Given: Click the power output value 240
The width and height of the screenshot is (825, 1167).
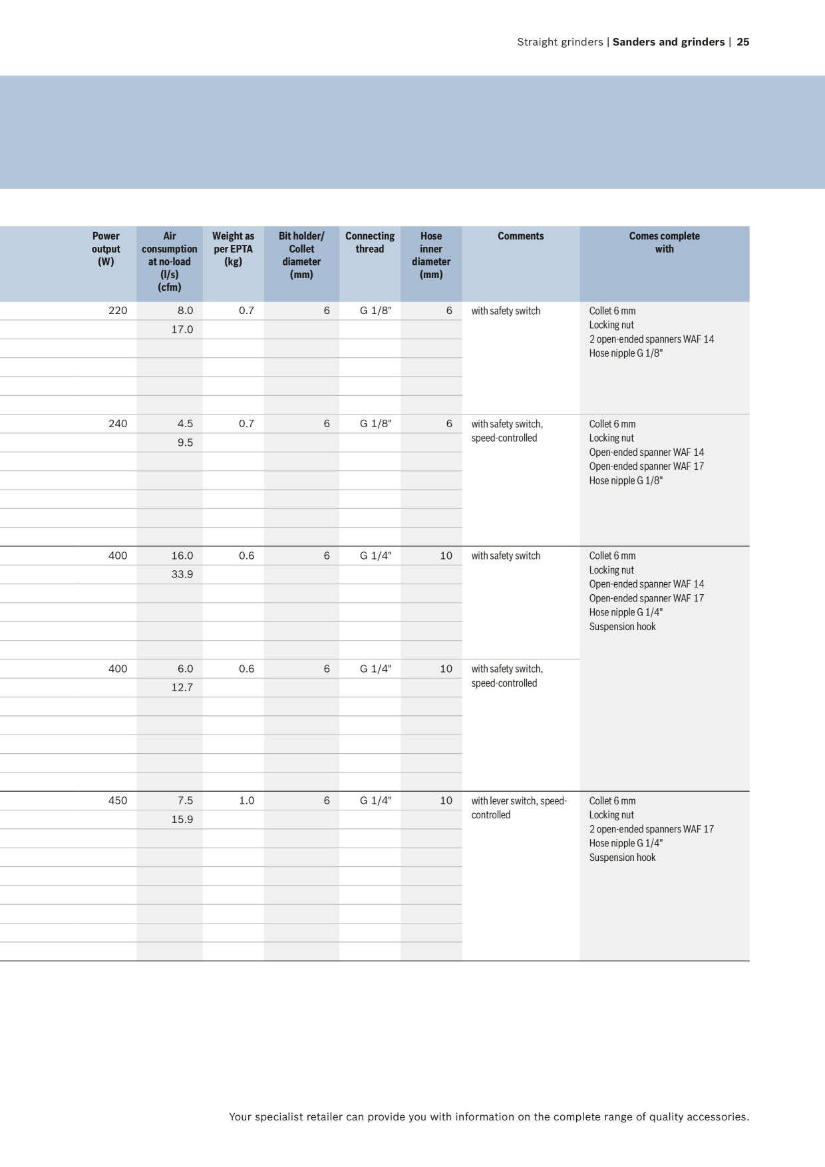Looking at the screenshot, I should click(118, 424).
